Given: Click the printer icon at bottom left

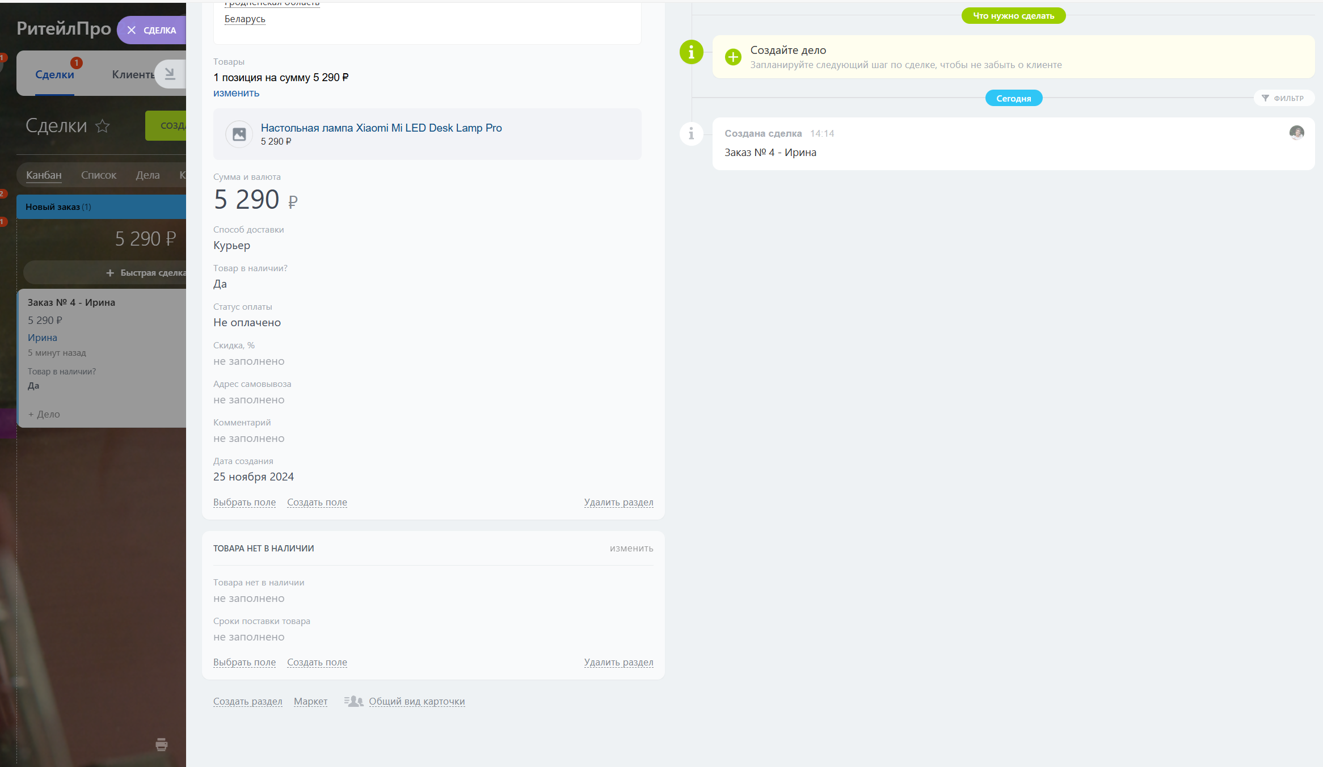Looking at the screenshot, I should click(x=162, y=744).
